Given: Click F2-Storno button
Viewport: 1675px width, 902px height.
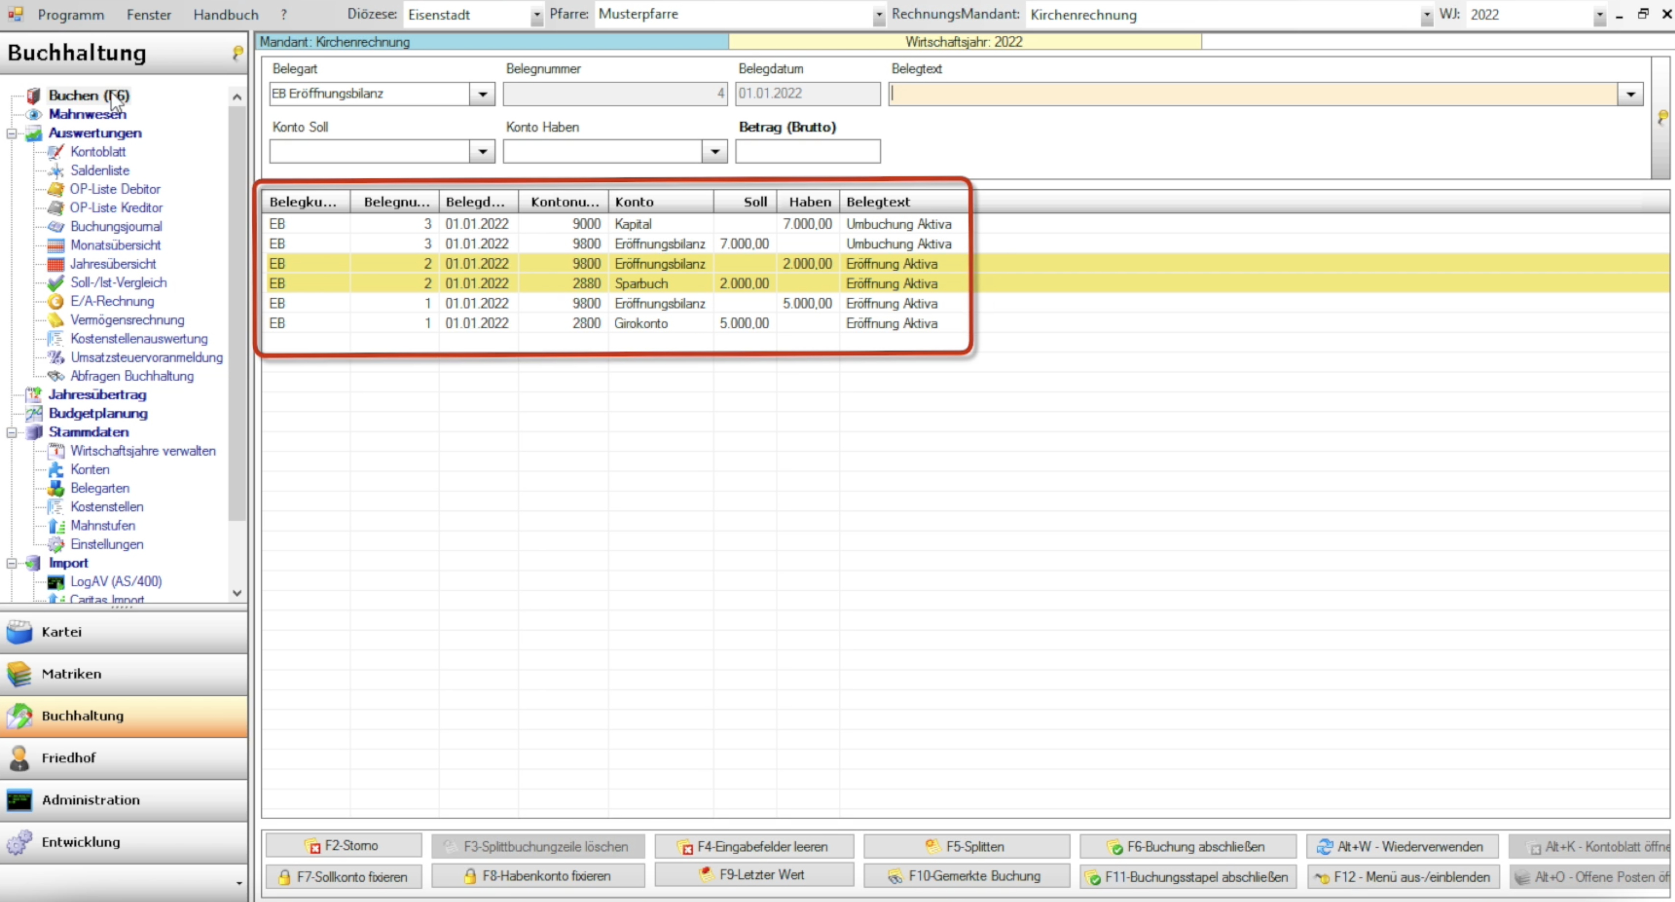Looking at the screenshot, I should tap(343, 846).
